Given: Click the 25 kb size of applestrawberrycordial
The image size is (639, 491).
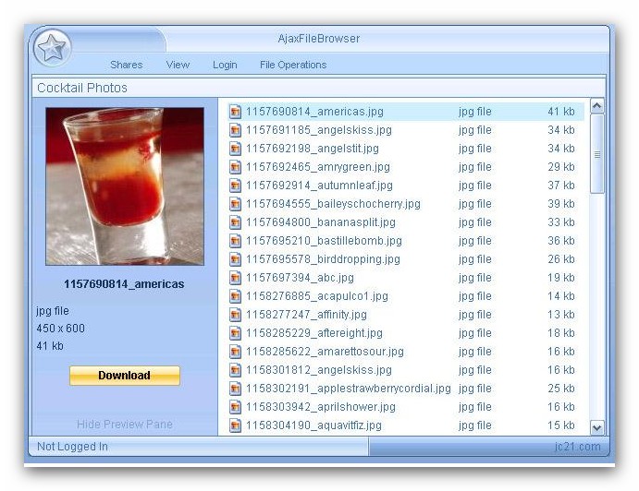Looking at the screenshot, I should pyautogui.click(x=561, y=389).
